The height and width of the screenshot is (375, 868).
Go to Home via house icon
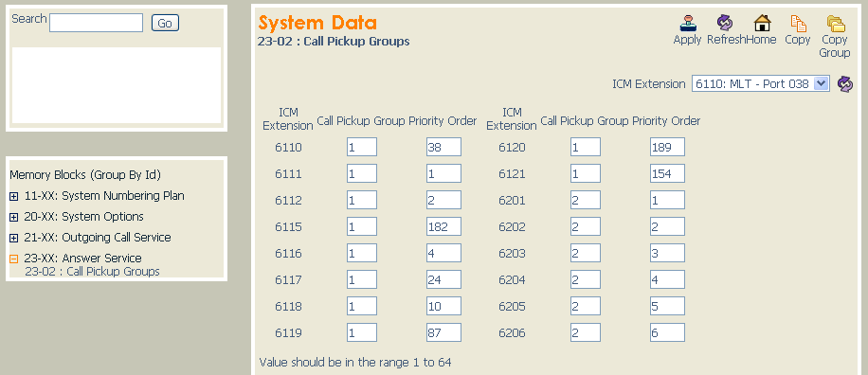click(x=762, y=23)
